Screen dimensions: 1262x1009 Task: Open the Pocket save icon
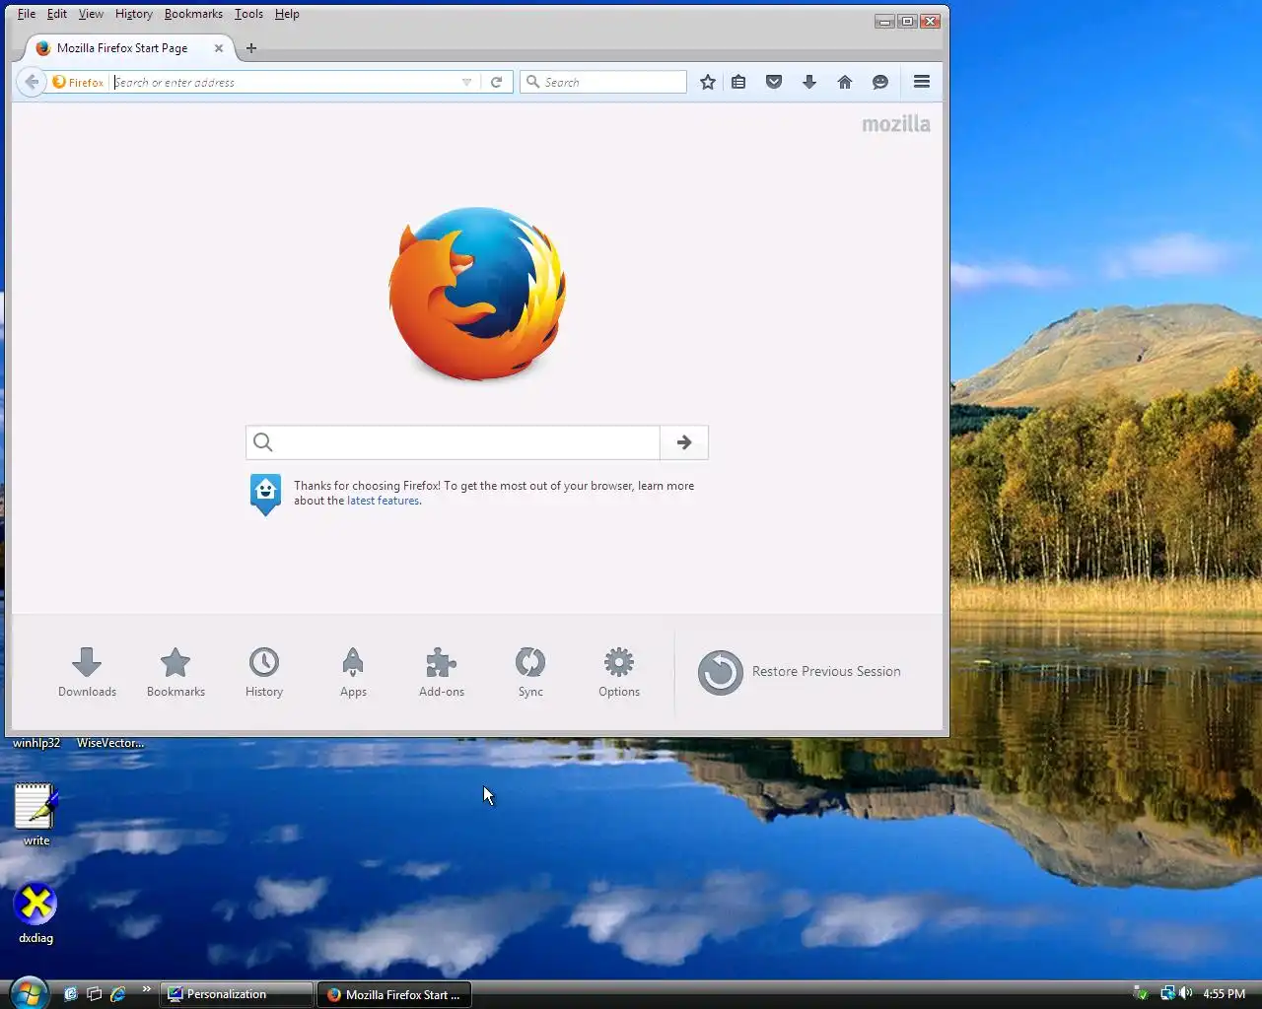tap(774, 82)
